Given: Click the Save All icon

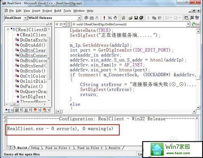Looking at the screenshot, I should click(141, 18).
